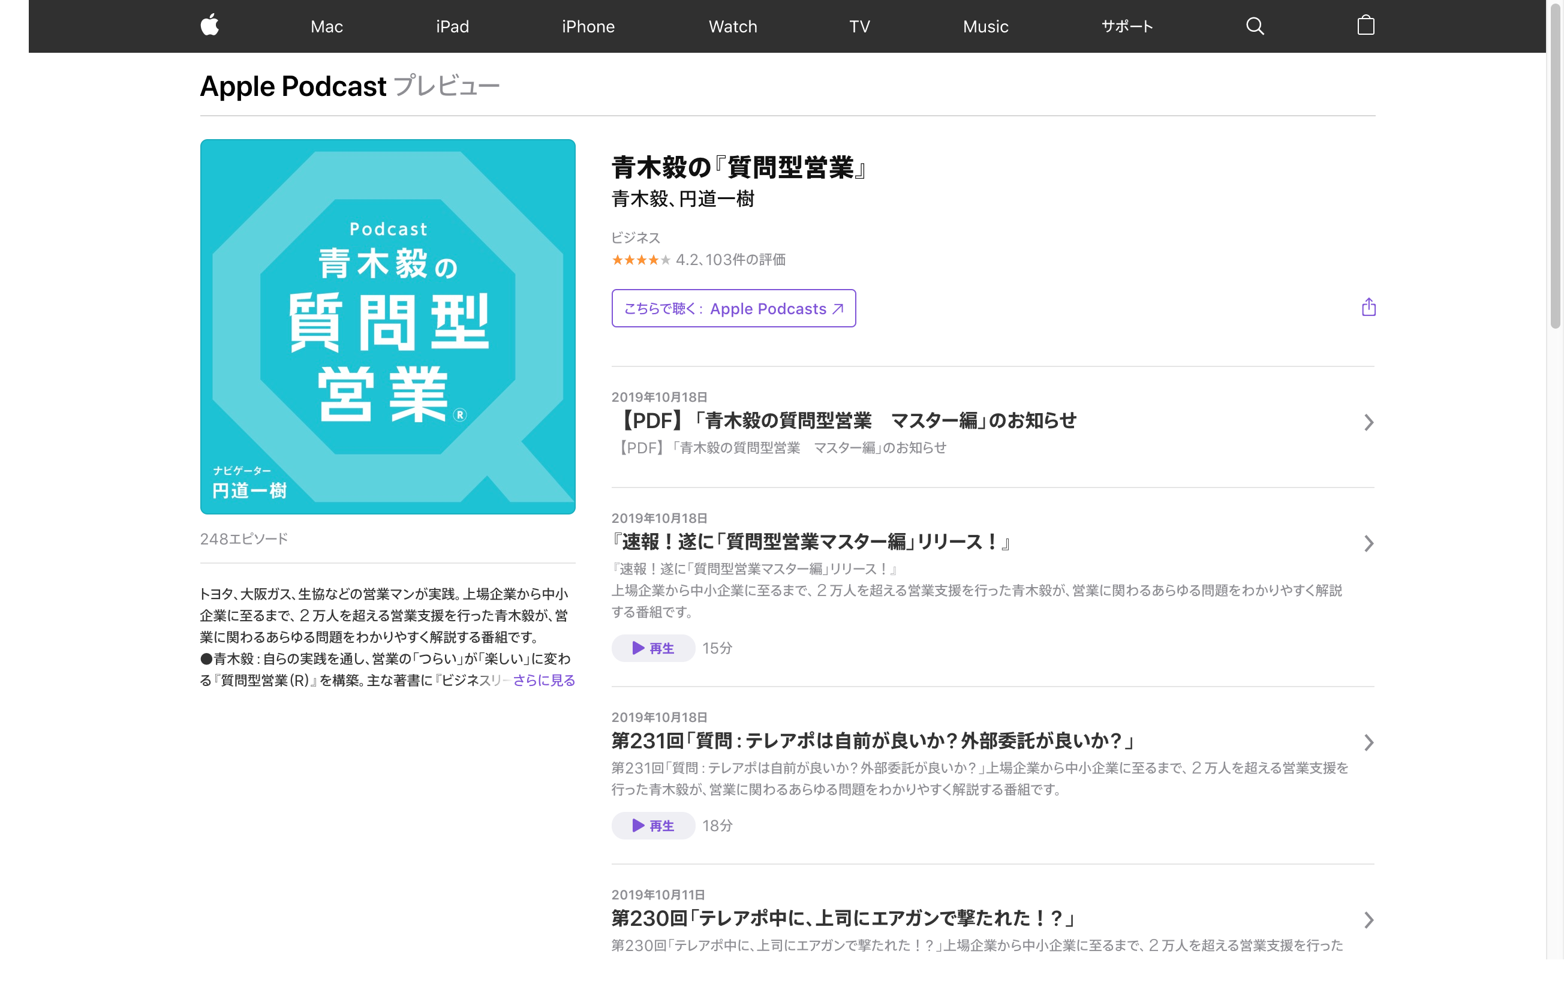This screenshot has width=1564, height=993.
Task: Click the share icon beside the listen button
Action: pyautogui.click(x=1368, y=307)
